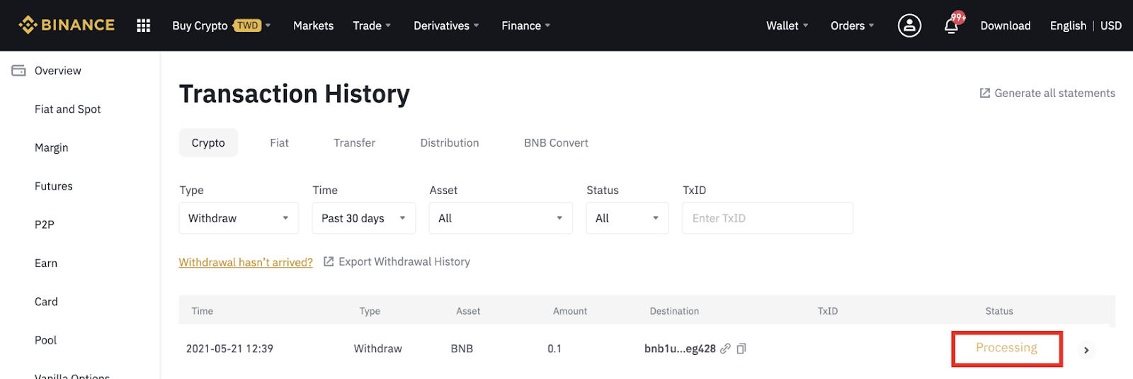Screen dimensions: 1133x379
Task: Open the Time dropdown showing Past 30 days
Action: coord(363,218)
